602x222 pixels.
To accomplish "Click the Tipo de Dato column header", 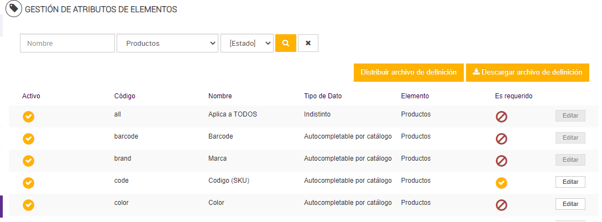I will point(323,96).
